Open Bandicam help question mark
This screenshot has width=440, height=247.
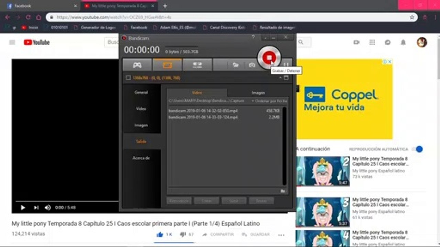pyautogui.click(x=253, y=37)
